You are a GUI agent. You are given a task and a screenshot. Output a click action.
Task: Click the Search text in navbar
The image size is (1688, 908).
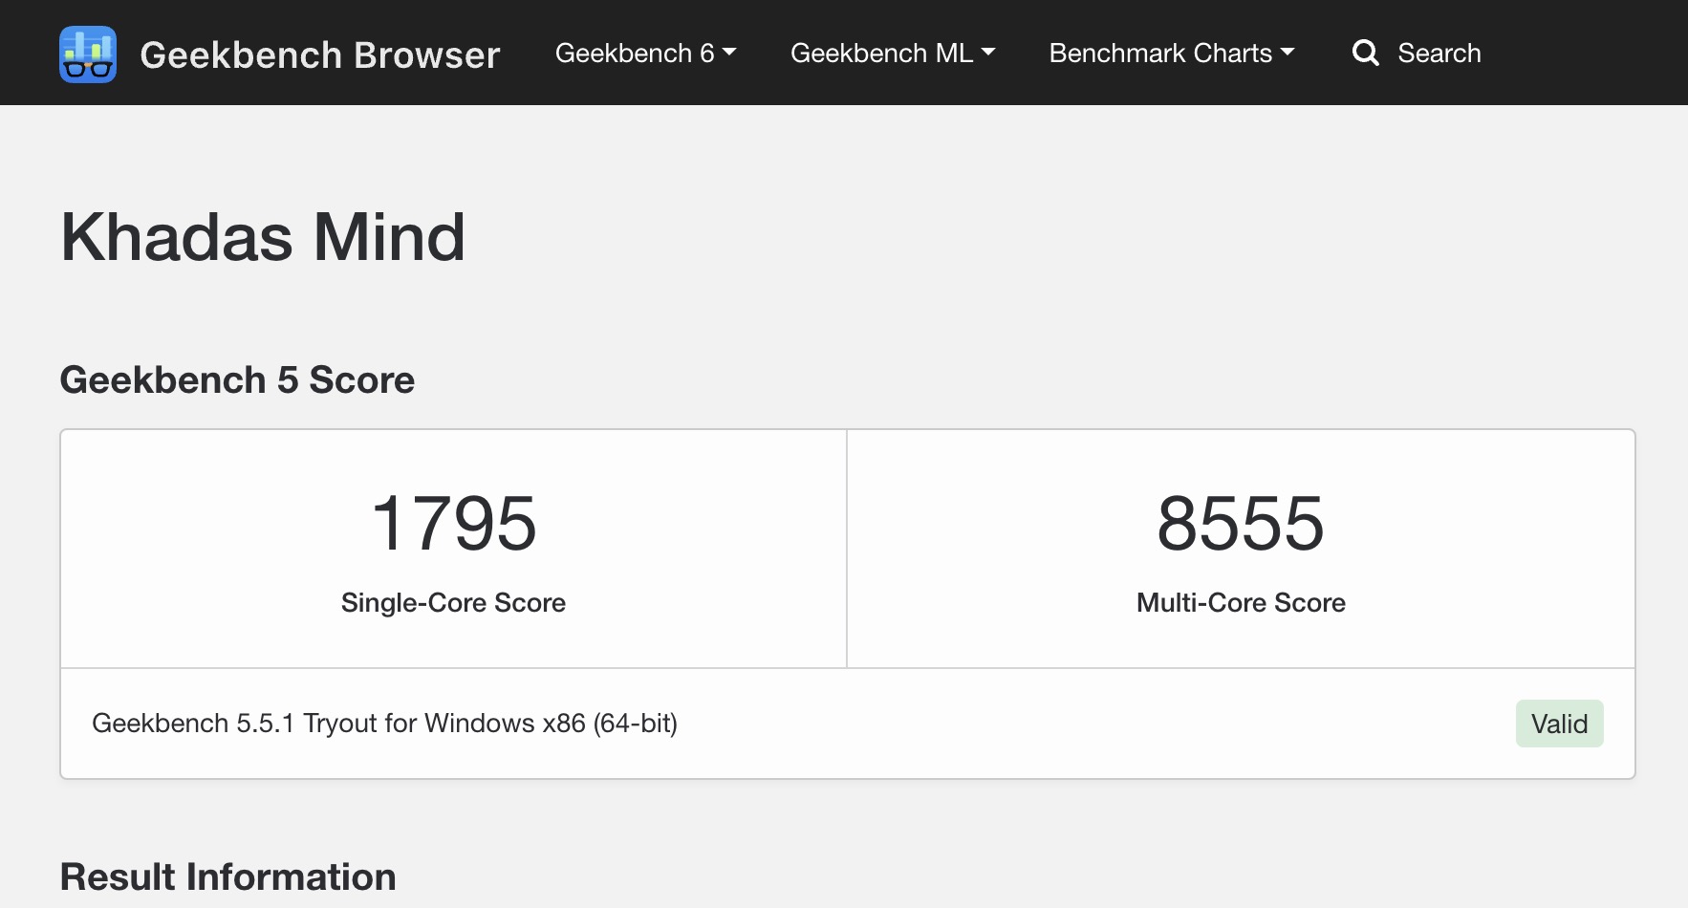point(1439,53)
